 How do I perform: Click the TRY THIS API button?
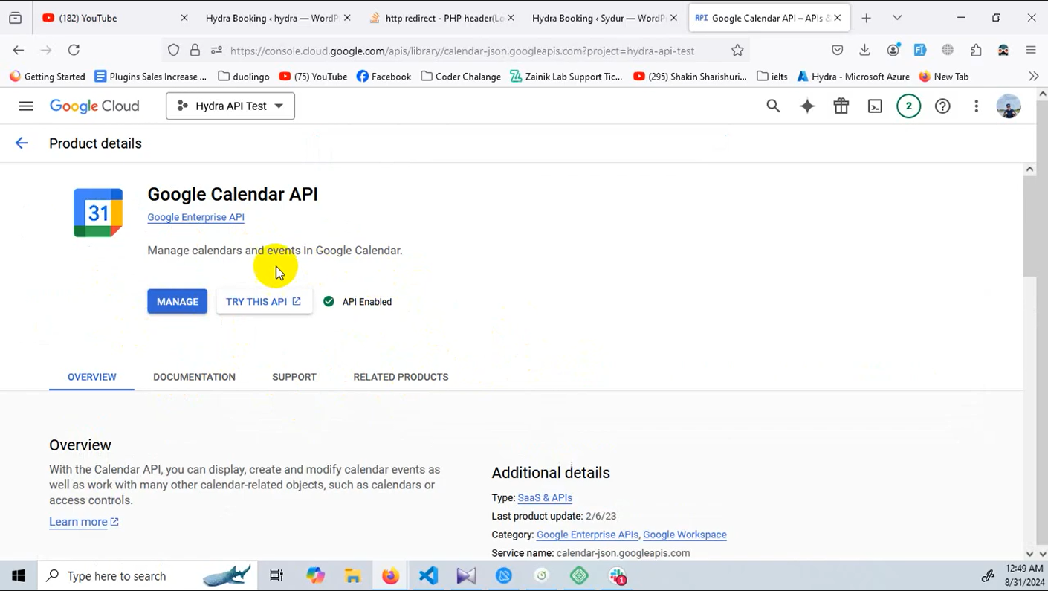coord(264,302)
